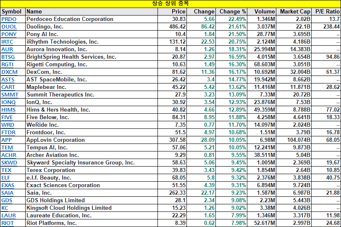Open the IONQ ticker link
The height and width of the screenshot is (227, 341).
tap(8, 102)
